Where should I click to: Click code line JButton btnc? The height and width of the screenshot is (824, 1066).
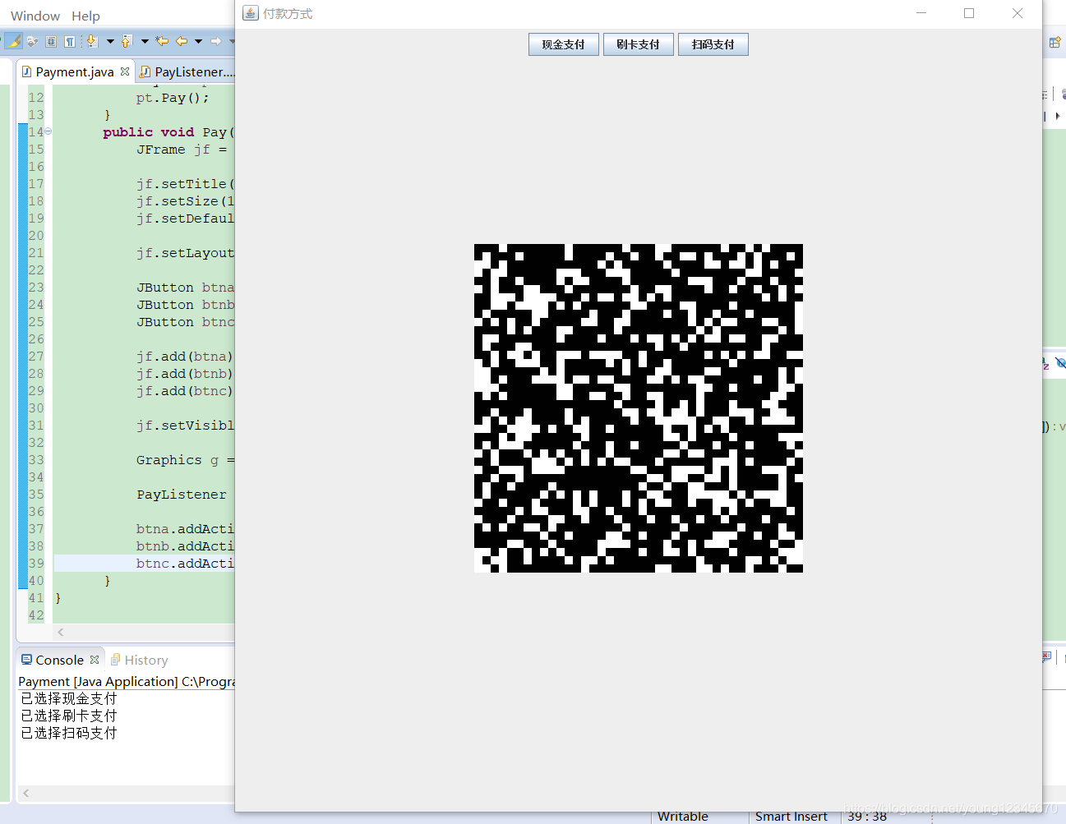click(186, 322)
